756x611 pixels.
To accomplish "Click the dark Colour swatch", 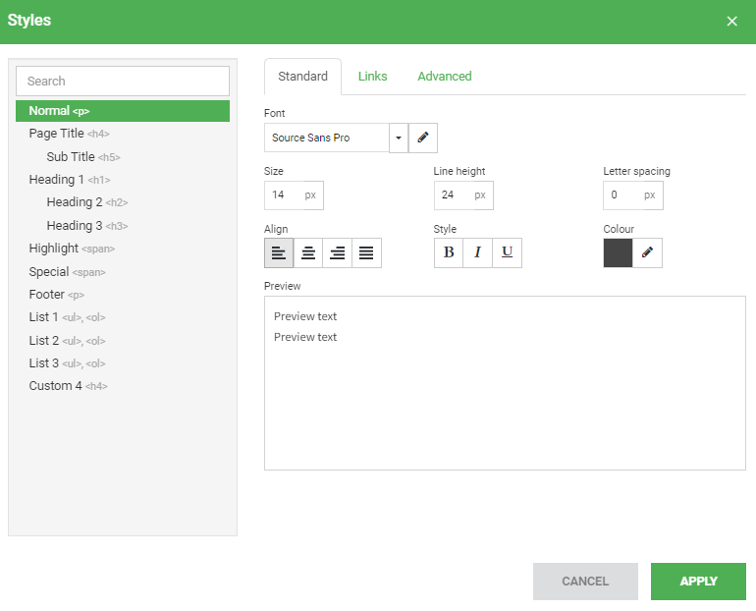I will pos(618,252).
